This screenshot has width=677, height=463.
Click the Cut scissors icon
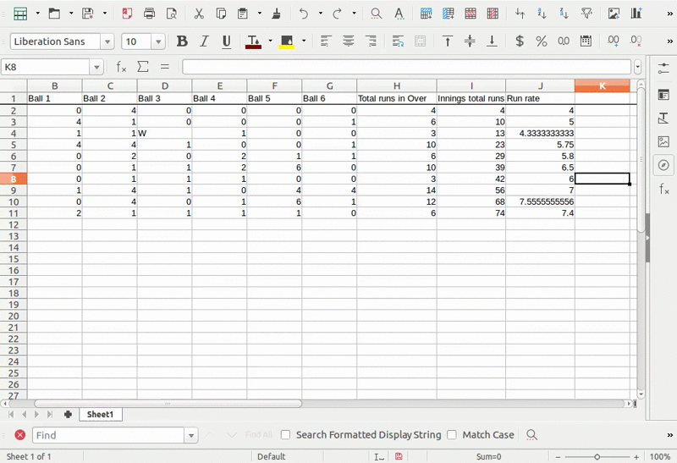click(198, 14)
